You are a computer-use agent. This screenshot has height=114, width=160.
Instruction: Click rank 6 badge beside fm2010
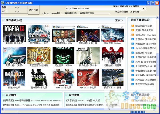click(x=133, y=48)
